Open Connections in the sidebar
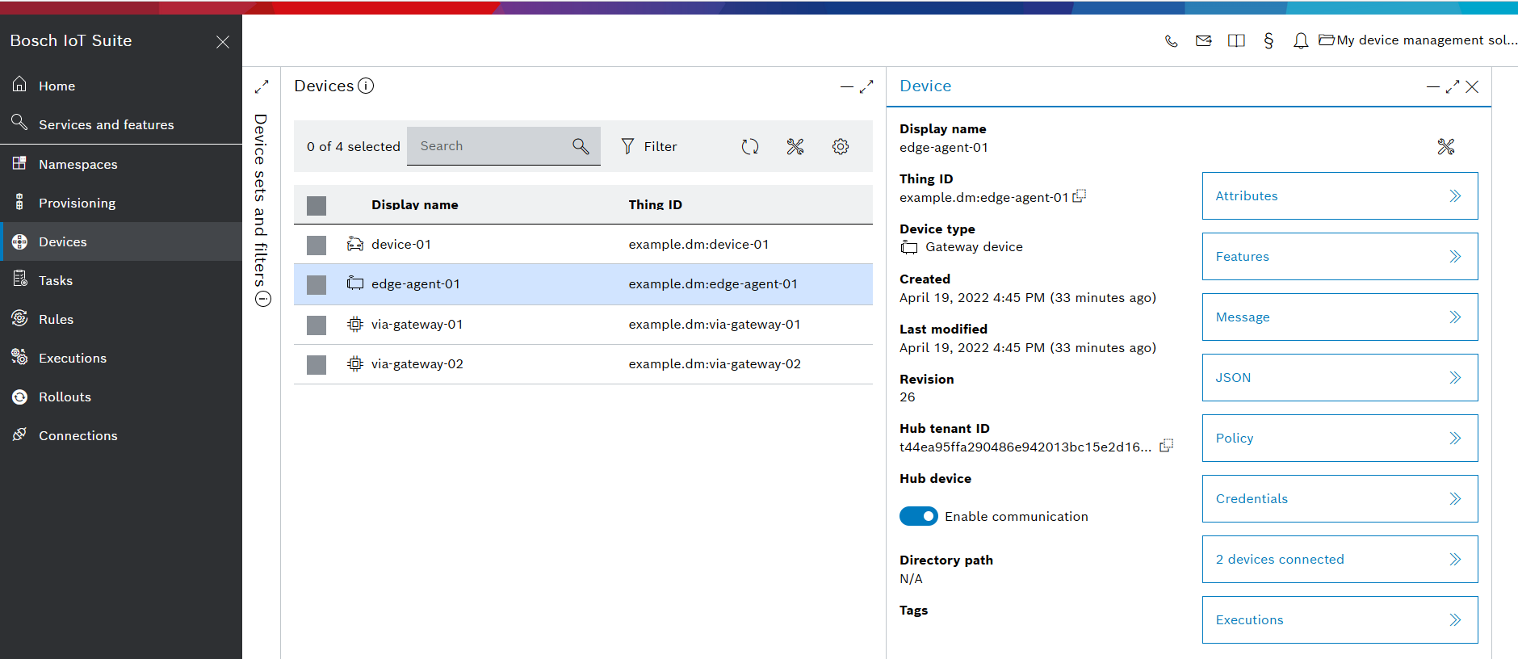 pos(121,435)
